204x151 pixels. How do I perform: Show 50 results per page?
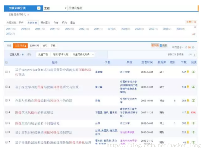193,47
